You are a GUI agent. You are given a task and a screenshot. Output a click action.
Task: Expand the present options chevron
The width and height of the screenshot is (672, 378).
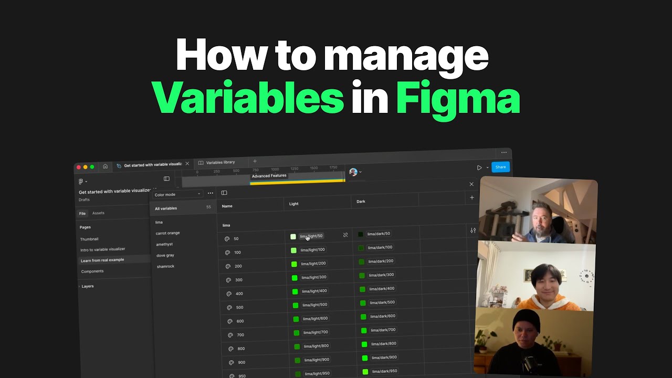487,167
